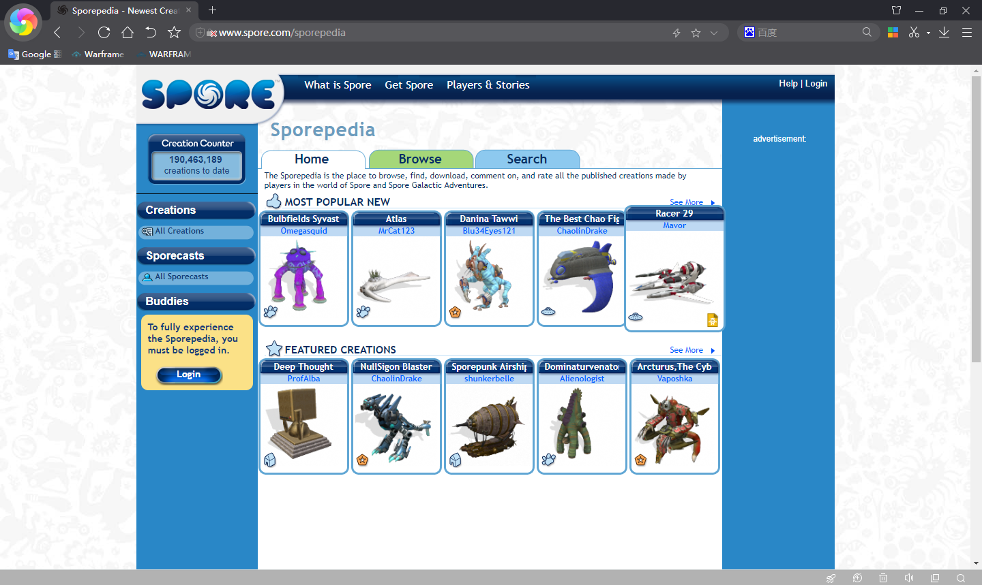
Task: Click the creature paw icon on Bulbfields Syvast card
Action: 271,312
